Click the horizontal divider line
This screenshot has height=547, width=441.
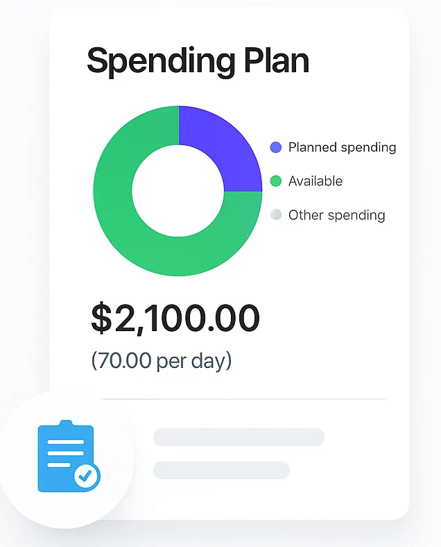click(243, 398)
